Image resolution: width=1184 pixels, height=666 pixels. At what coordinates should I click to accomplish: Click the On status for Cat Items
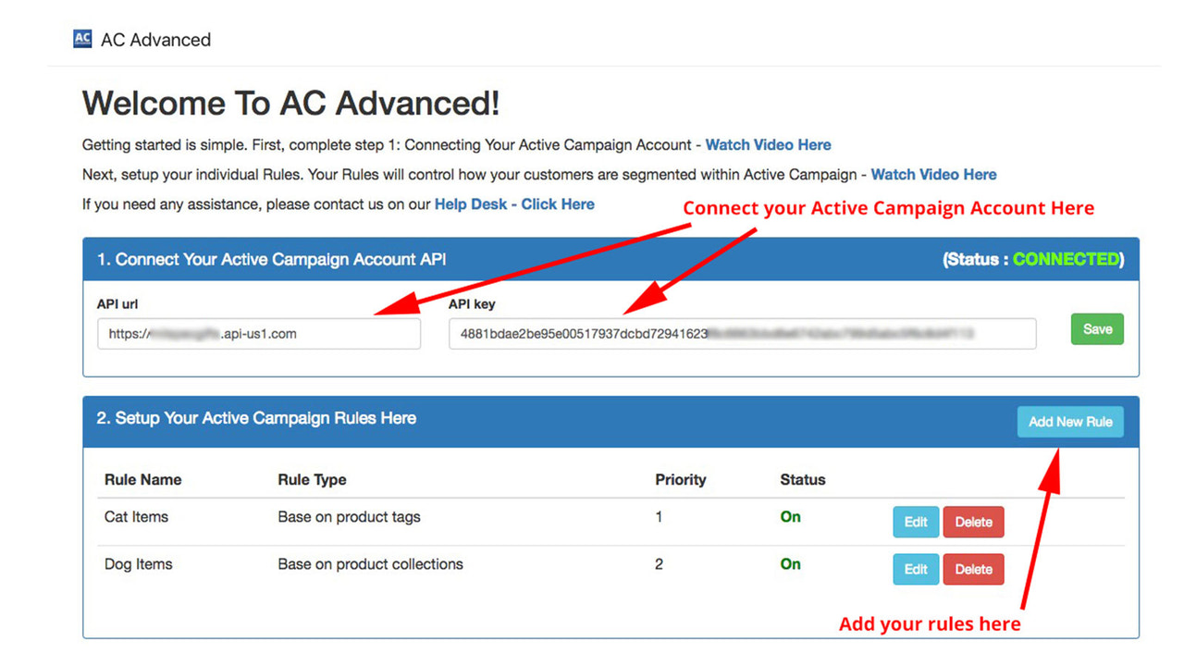point(790,517)
